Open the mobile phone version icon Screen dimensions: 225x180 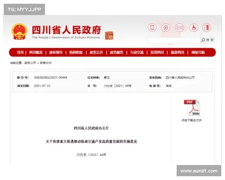[x=152, y=27]
